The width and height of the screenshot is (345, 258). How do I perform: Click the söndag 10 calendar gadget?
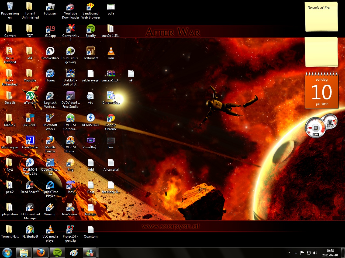coord(322,92)
